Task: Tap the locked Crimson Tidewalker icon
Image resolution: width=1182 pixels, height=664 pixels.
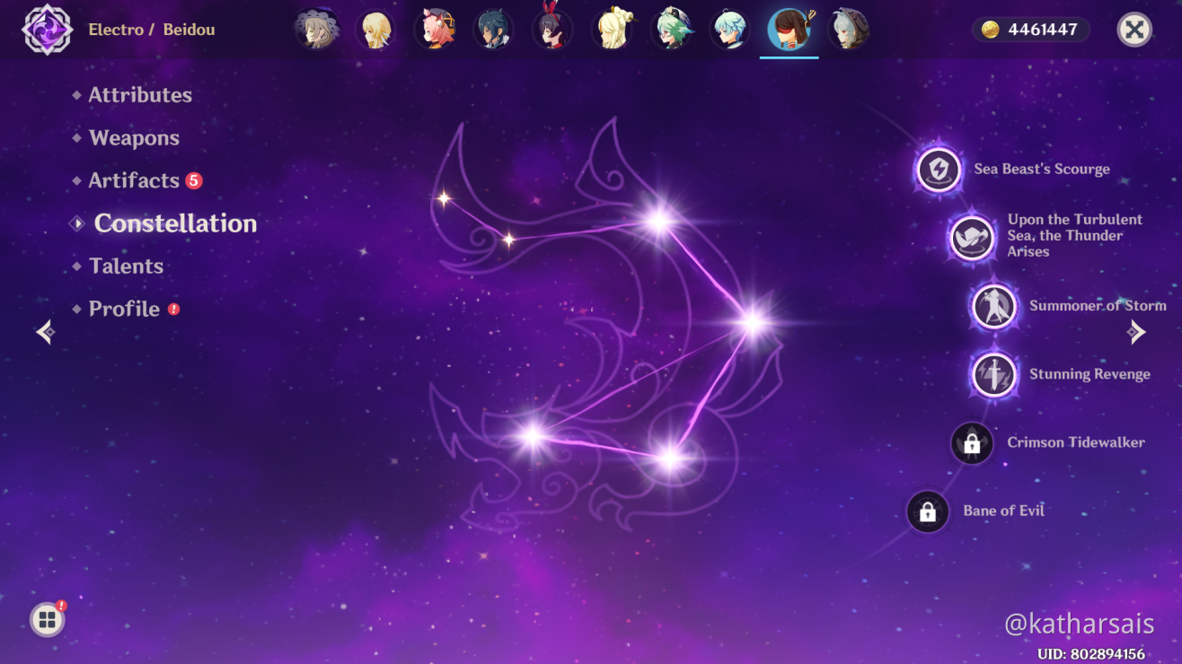Action: [972, 443]
